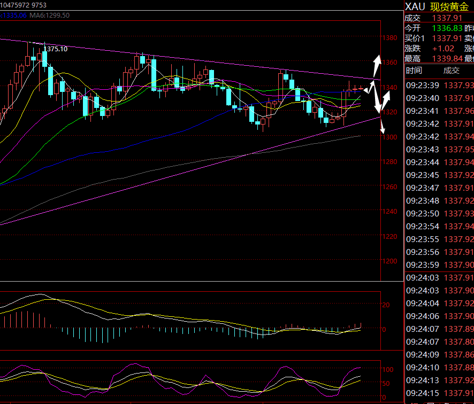Select the 09:24:07 tick row priced 1337.89
This screenshot has height=404, width=474.
pos(440,329)
